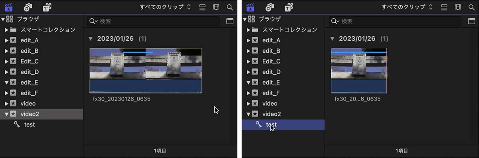Click 1項目 status text in left screenshot
Image resolution: width=479 pixels, height=158 pixels.
point(160,151)
